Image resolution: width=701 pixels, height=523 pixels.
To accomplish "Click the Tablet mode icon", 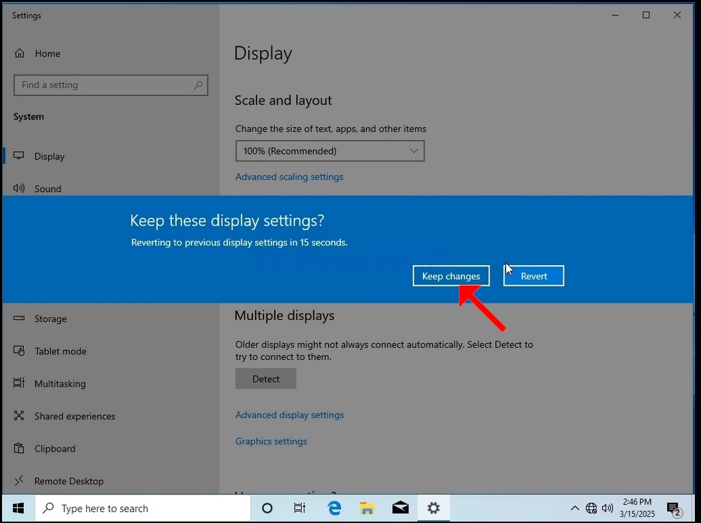I will click(x=19, y=351).
